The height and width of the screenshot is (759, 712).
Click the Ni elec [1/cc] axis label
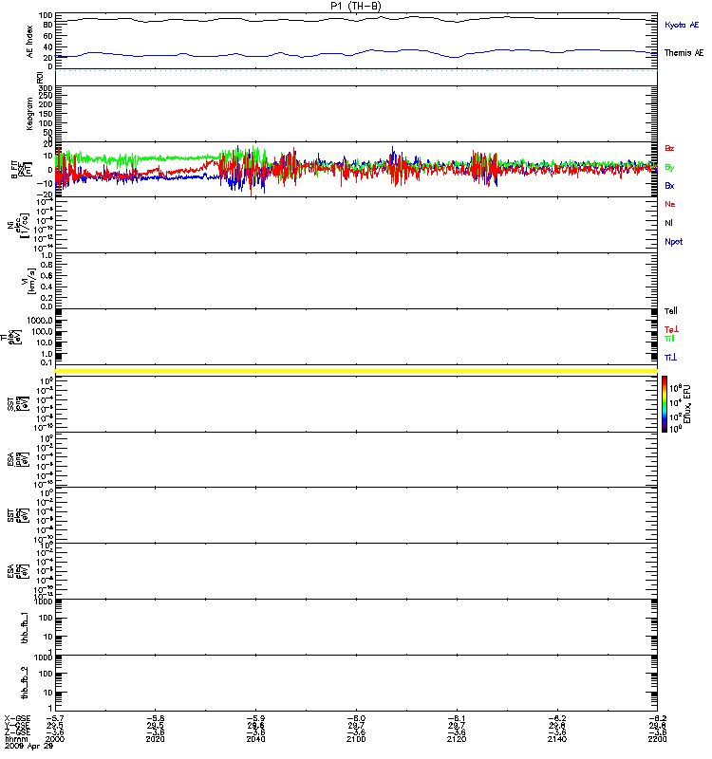[18, 226]
